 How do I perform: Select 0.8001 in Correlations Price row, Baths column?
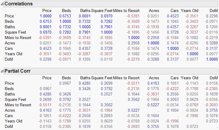pyautogui.click(x=85, y=16)
